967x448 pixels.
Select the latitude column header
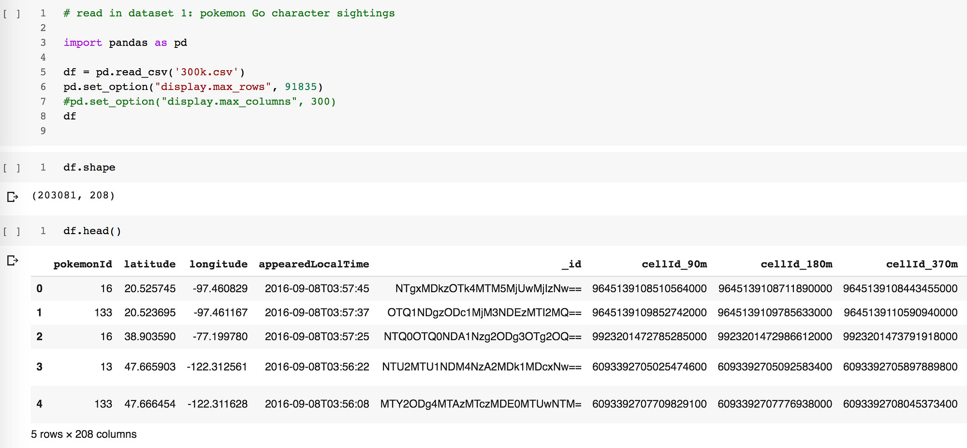click(150, 264)
